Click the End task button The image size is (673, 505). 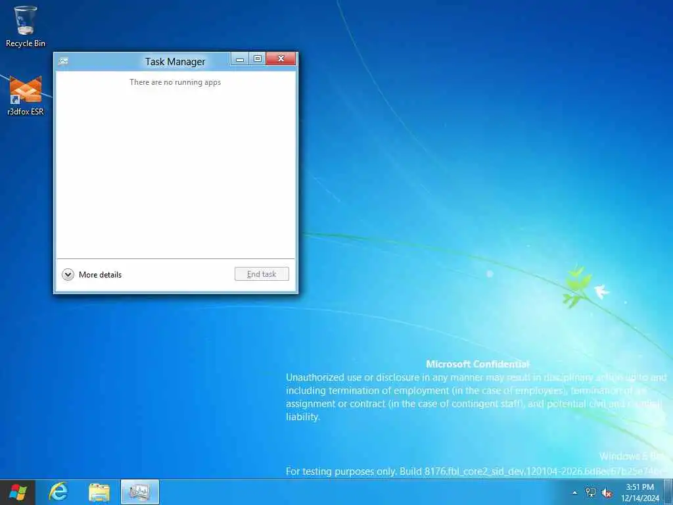pyautogui.click(x=262, y=274)
